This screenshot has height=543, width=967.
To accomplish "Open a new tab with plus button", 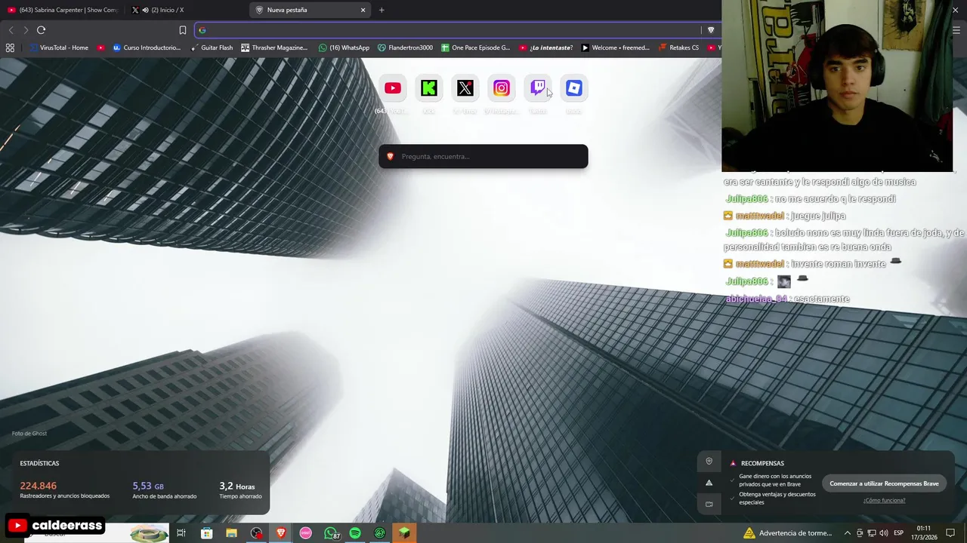I will pyautogui.click(x=382, y=10).
